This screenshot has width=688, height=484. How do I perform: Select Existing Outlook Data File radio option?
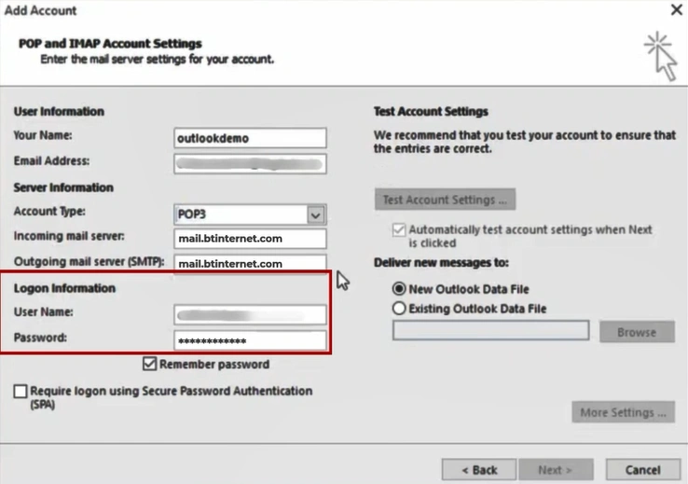click(399, 308)
